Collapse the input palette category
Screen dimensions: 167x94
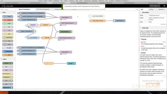pos(1,13)
